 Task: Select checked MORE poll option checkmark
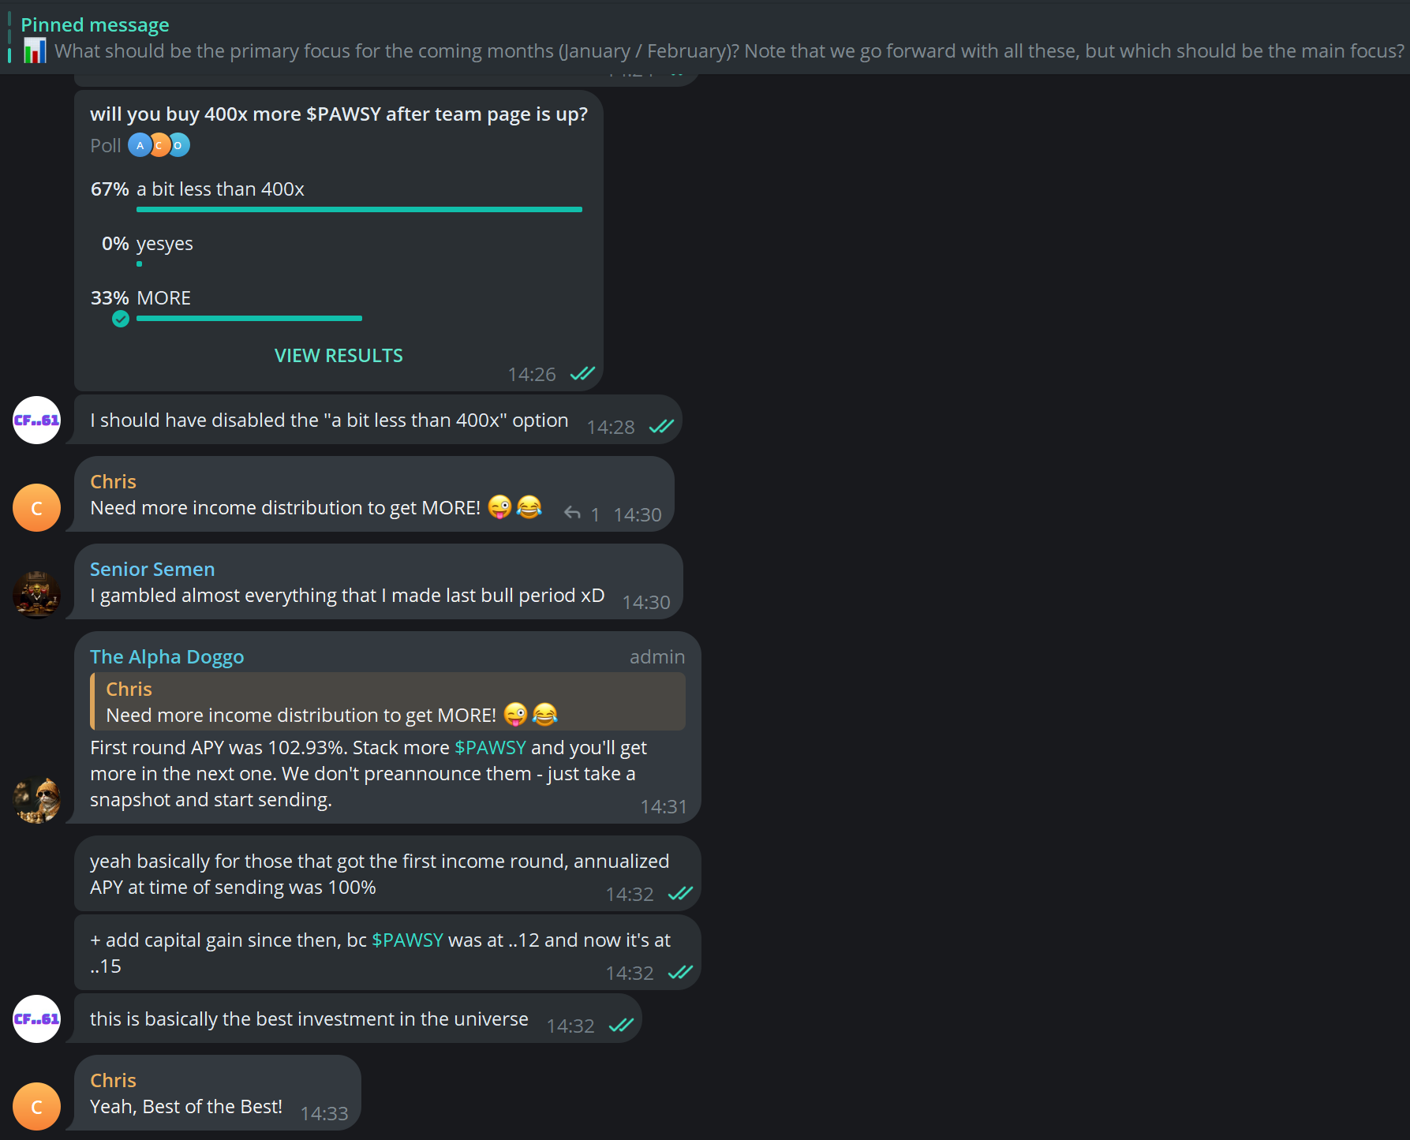(x=120, y=319)
